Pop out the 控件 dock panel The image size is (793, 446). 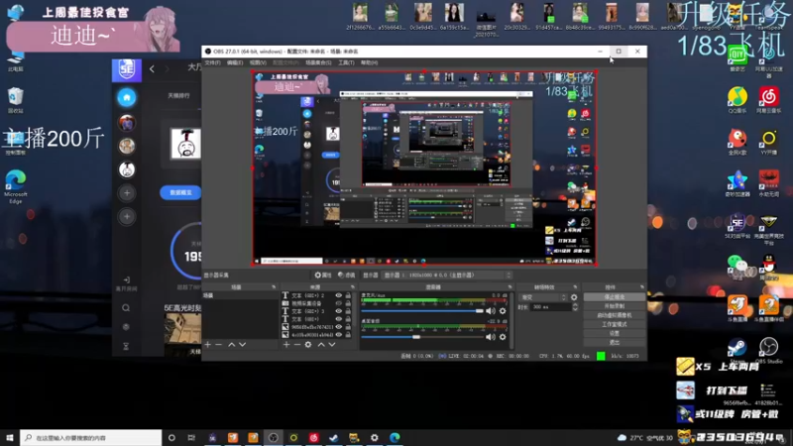642,287
